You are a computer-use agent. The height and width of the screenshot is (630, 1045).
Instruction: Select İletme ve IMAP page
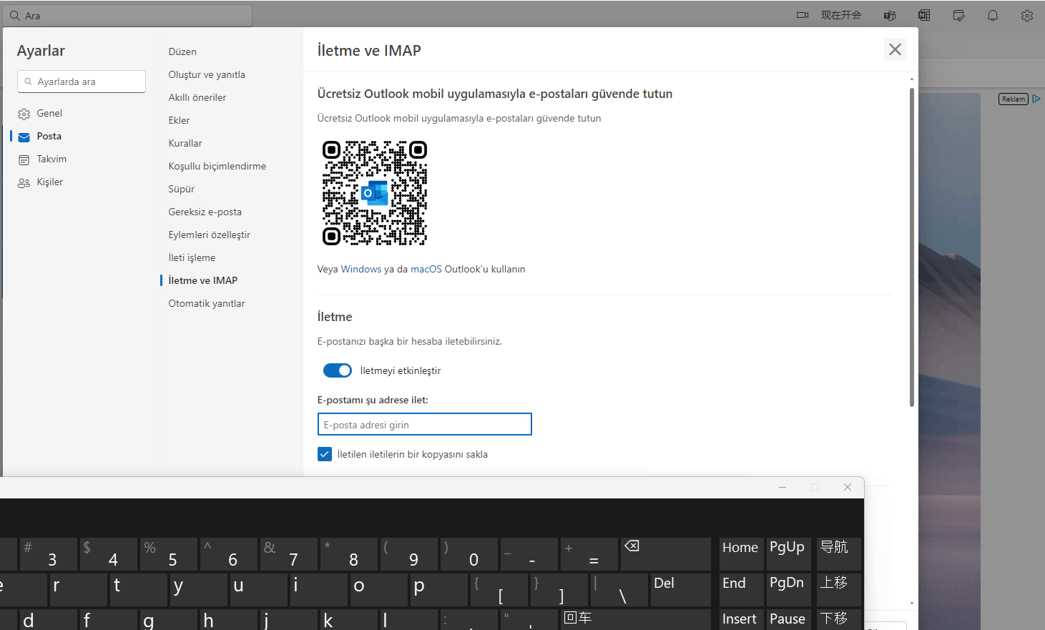(x=203, y=280)
